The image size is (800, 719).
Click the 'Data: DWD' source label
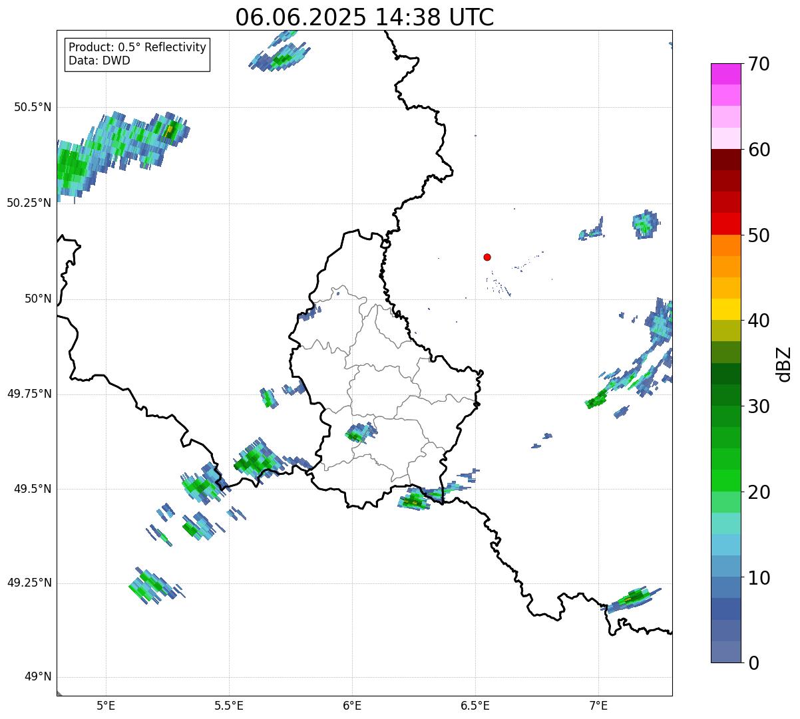(99, 61)
